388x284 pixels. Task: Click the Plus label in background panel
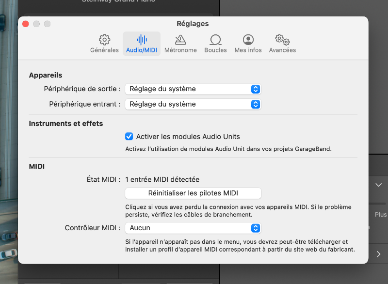tap(380, 214)
